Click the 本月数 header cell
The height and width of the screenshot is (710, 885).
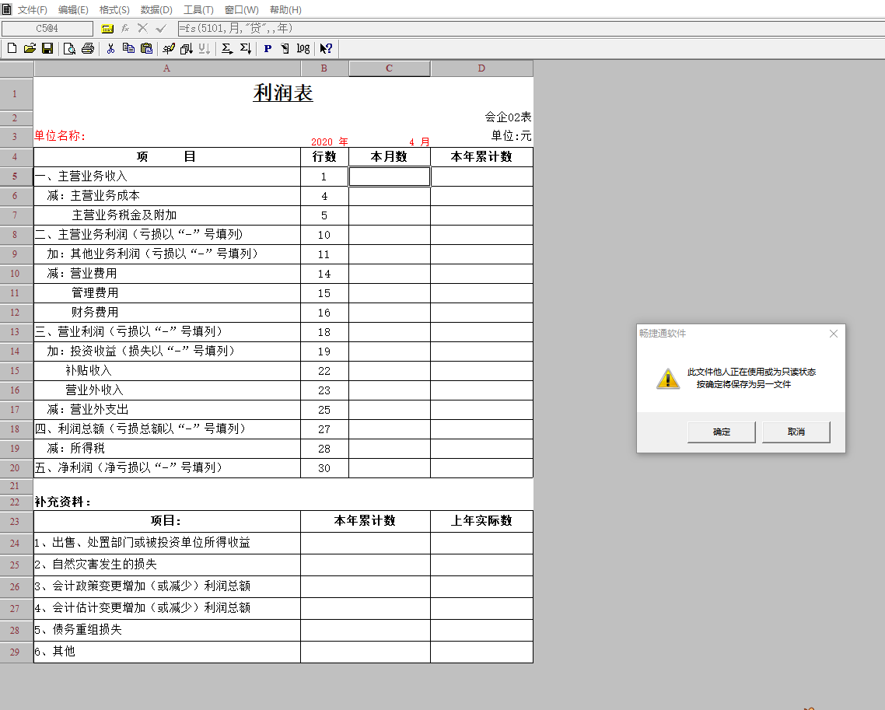point(390,157)
